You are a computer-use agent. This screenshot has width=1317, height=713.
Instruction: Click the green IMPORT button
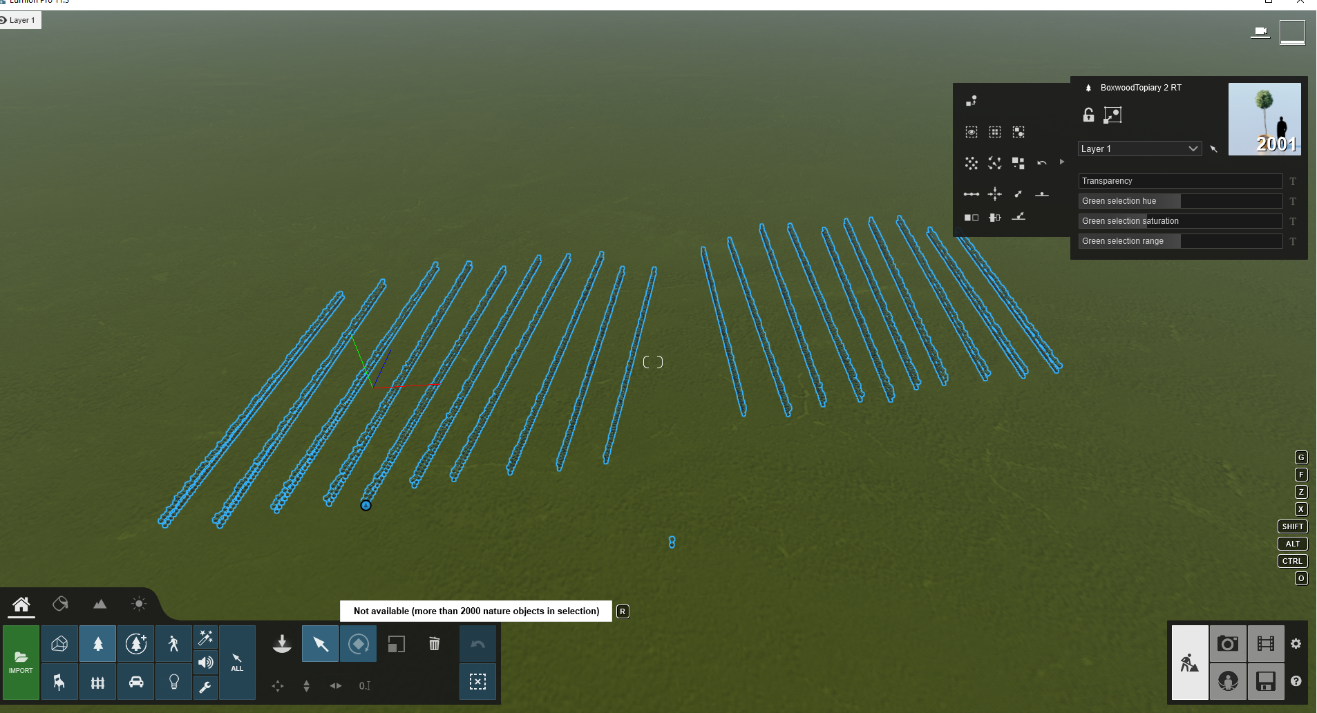tap(21, 663)
